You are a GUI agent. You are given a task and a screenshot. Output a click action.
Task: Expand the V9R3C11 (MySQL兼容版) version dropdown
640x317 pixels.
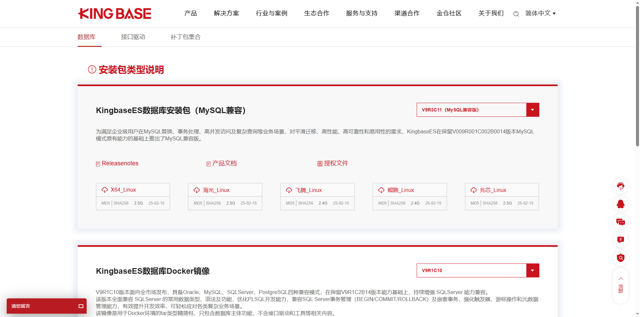478,110
